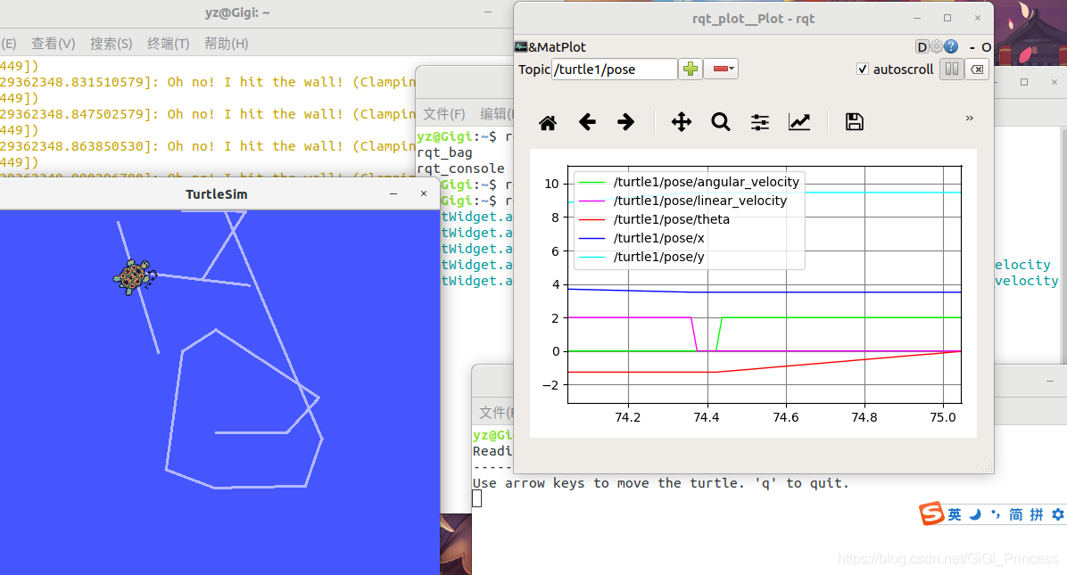Open the blue help question mark icon
This screenshot has height=575, width=1067.
click(x=951, y=47)
